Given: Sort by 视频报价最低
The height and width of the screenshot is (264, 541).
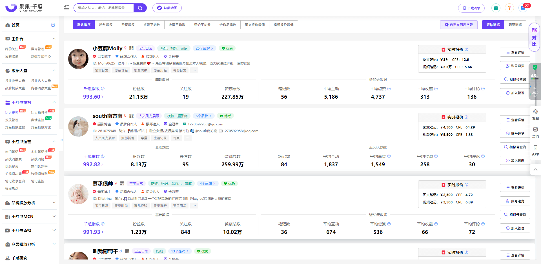Looking at the screenshot, I should (283, 25).
